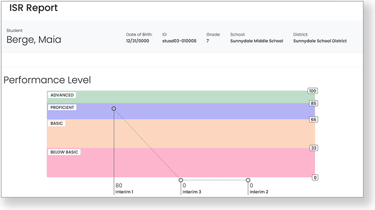This screenshot has width=375, height=210.
Task: Select the 66 cutoff score label
Action: tap(314, 119)
